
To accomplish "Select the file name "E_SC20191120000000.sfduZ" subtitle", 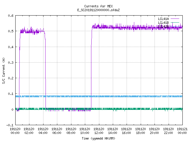I will pos(98,10).
